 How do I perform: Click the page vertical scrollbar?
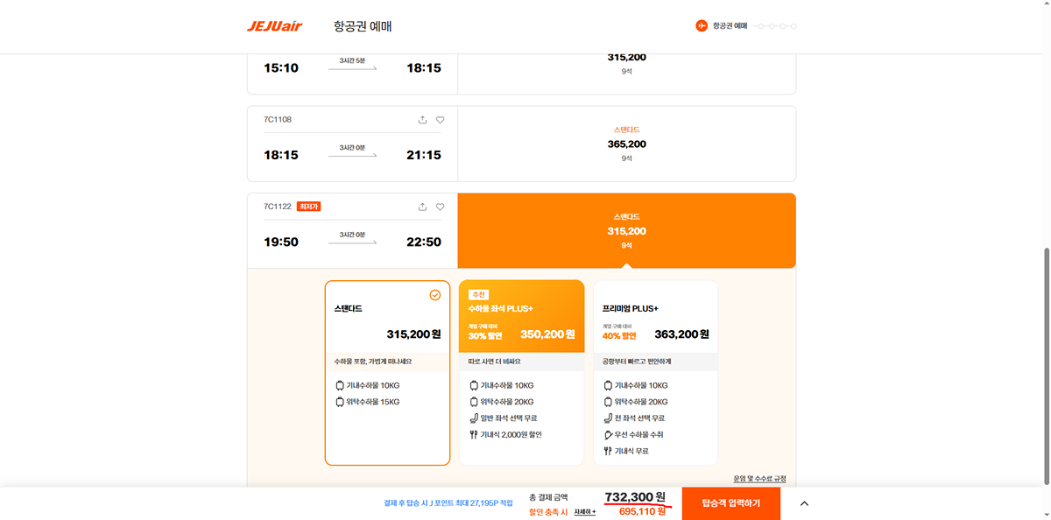pos(1046,366)
